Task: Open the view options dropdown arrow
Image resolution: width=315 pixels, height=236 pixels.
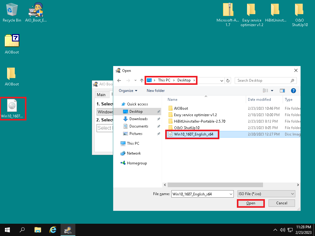Action: [272, 91]
